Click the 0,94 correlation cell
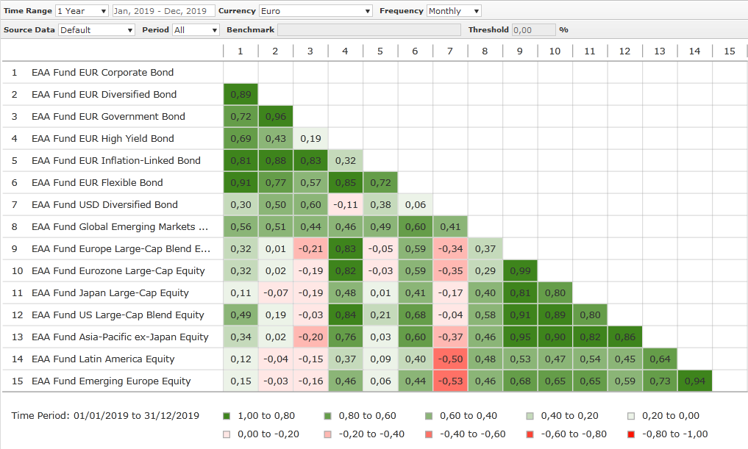Screen dimensions: 748x449 tap(694, 381)
